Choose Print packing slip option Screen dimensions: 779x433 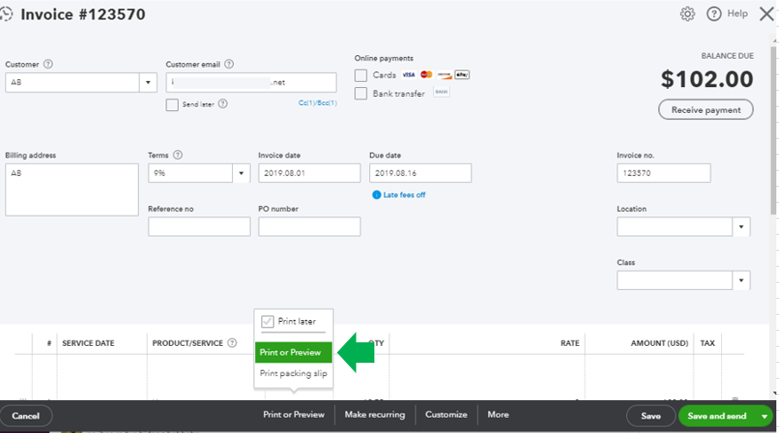(x=293, y=373)
